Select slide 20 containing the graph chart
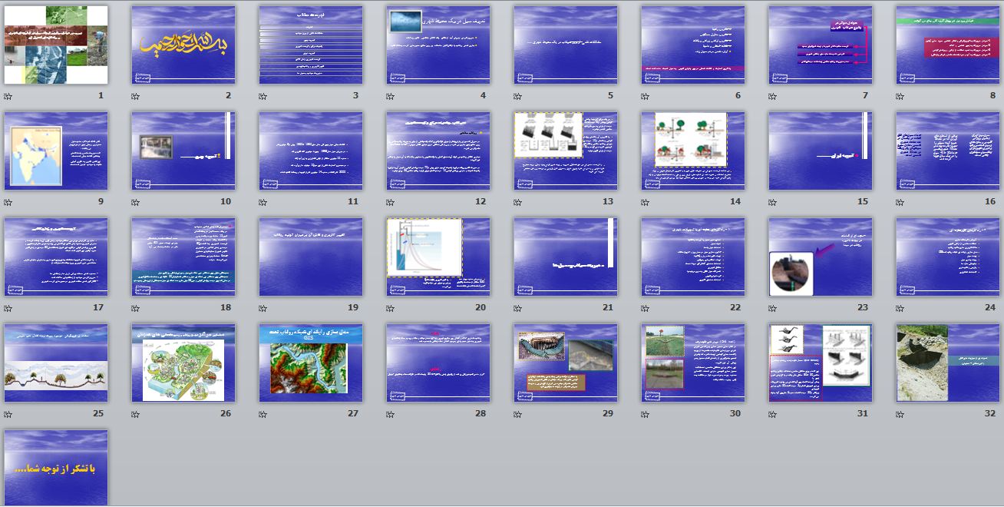 [438, 257]
